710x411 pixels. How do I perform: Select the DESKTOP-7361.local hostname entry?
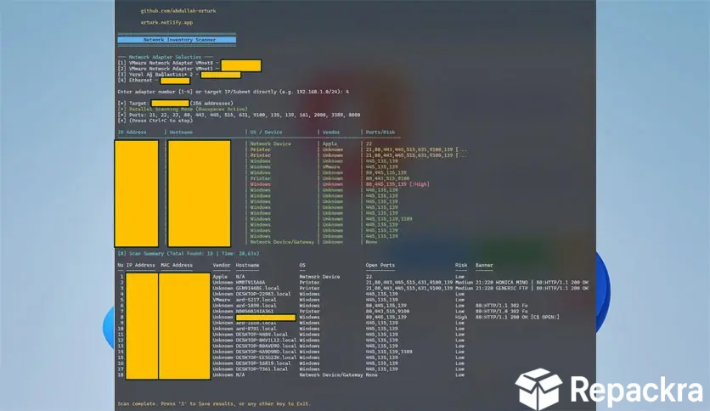click(262, 369)
